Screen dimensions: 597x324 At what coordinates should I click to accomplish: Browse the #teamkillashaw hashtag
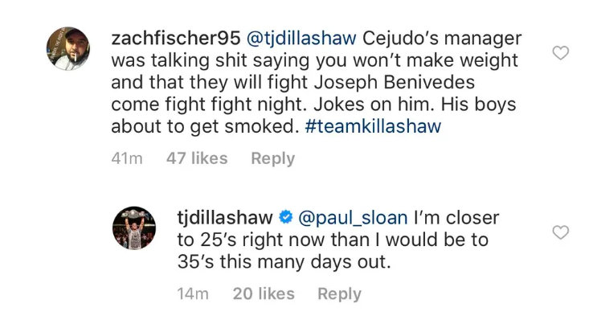point(375,126)
